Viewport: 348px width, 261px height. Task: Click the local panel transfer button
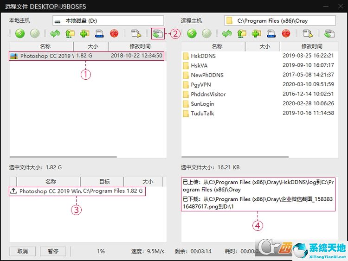pos(158,33)
